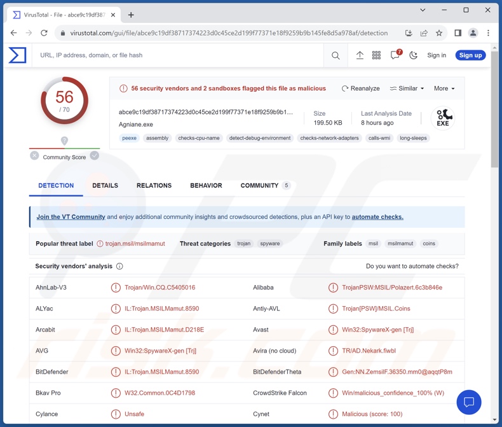502x427 pixels.
Task: Open the apps grid icon
Action: 376,55
